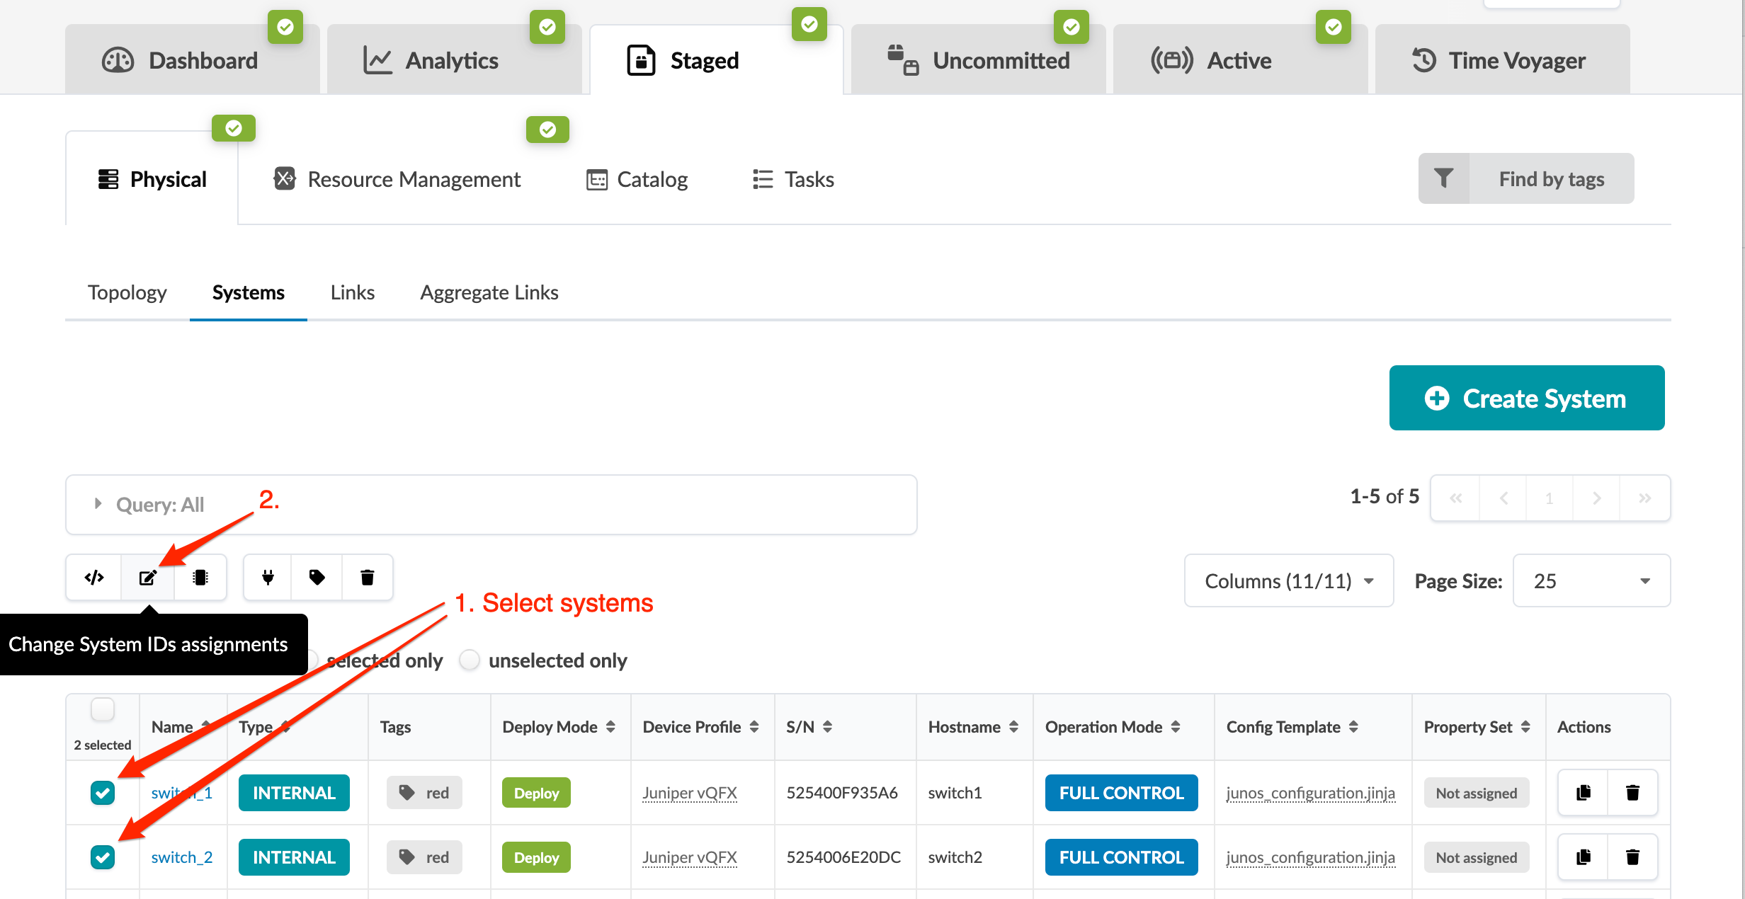Click the code view toolbar icon
This screenshot has height=899, width=1745.
94,578
